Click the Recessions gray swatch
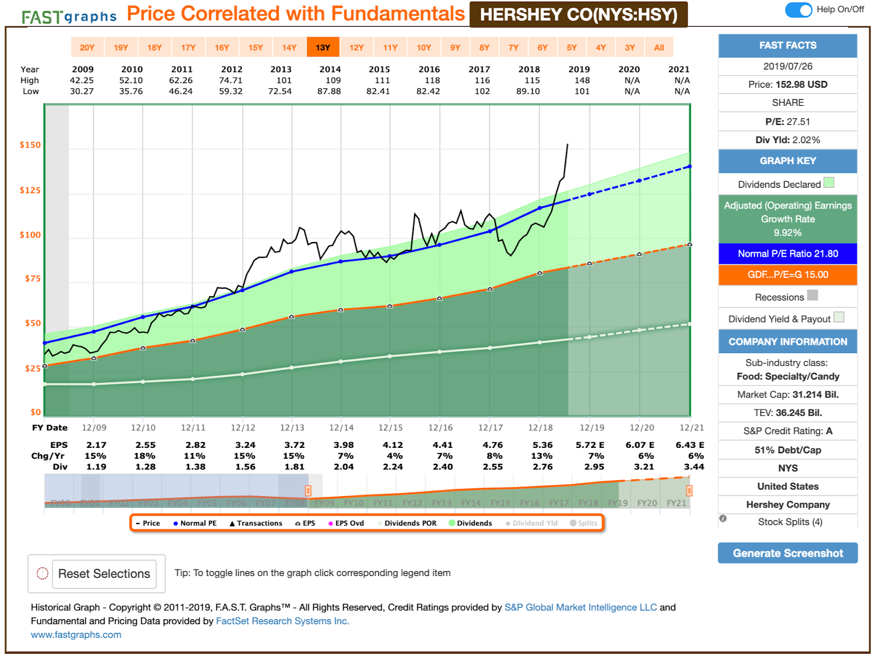 pos(812,295)
